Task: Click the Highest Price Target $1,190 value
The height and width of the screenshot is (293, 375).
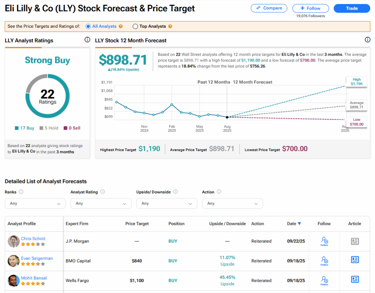Action: 149,149
